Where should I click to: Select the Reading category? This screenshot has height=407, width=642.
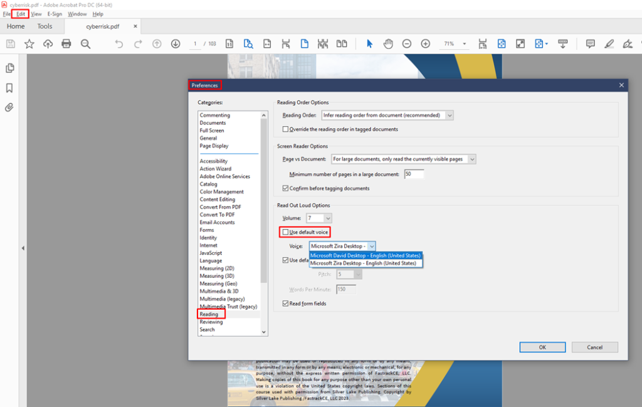tap(209, 314)
